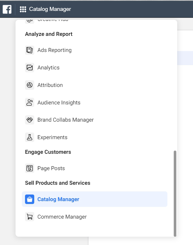Open Commerce Manager entry
The height and width of the screenshot is (245, 193).
click(x=62, y=217)
